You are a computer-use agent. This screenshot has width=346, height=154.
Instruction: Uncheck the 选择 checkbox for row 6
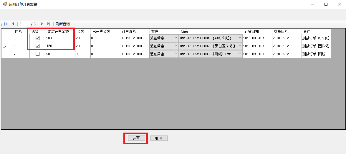pyautogui.click(x=37, y=46)
